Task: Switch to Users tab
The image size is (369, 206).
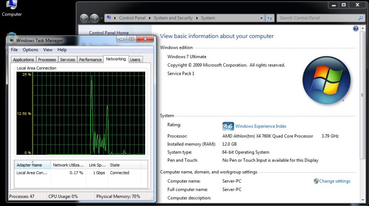Action: pyautogui.click(x=135, y=60)
